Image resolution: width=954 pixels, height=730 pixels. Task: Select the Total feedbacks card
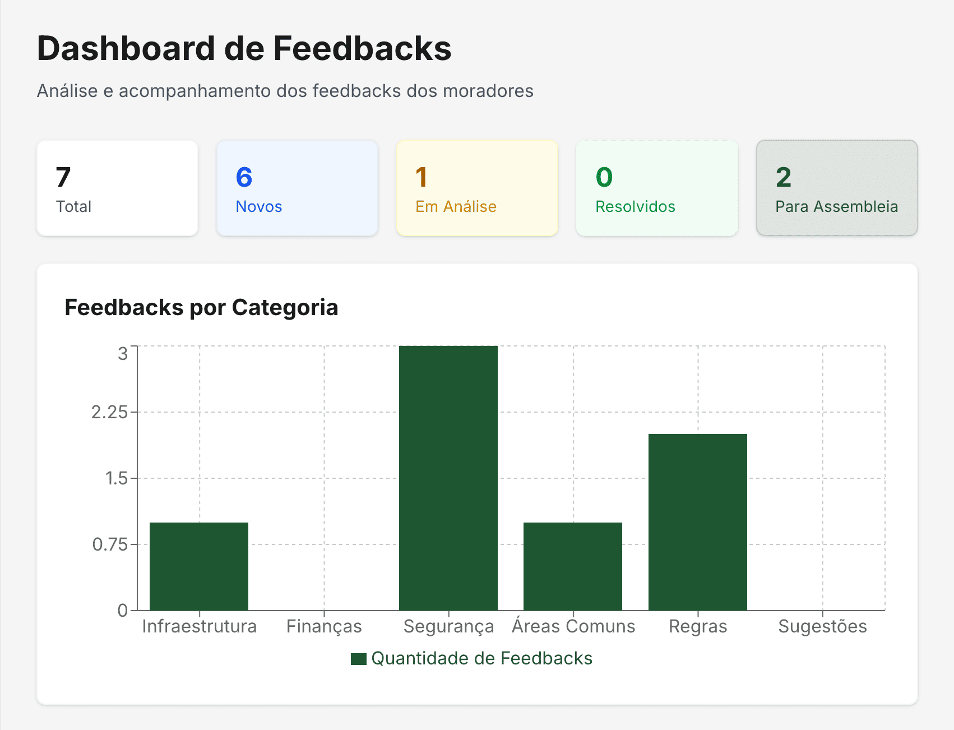point(117,188)
